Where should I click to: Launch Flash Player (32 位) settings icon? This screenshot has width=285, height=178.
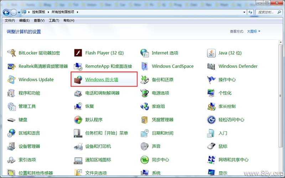click(78, 53)
